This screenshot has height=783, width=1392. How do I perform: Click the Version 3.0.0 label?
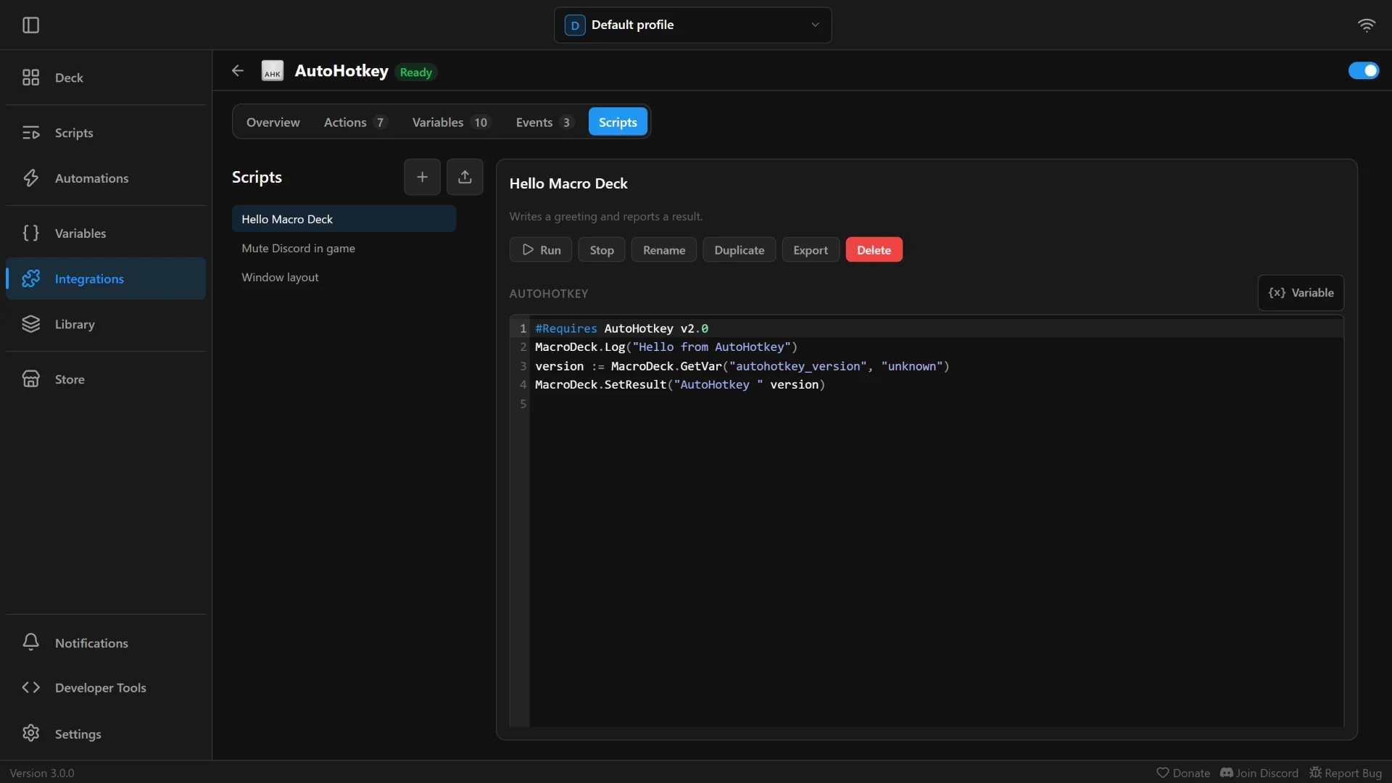(42, 773)
